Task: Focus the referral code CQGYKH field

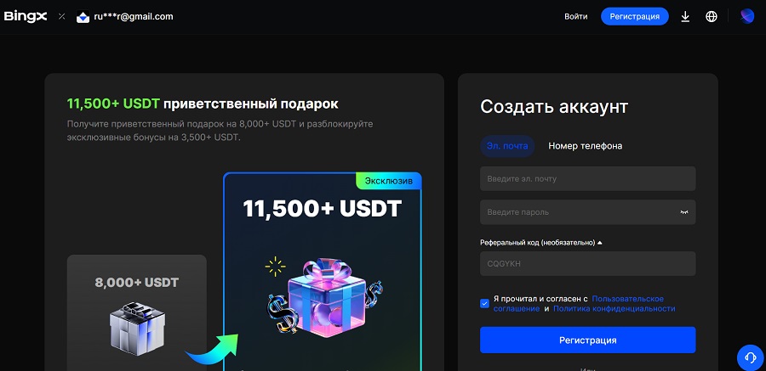Action: [587, 264]
